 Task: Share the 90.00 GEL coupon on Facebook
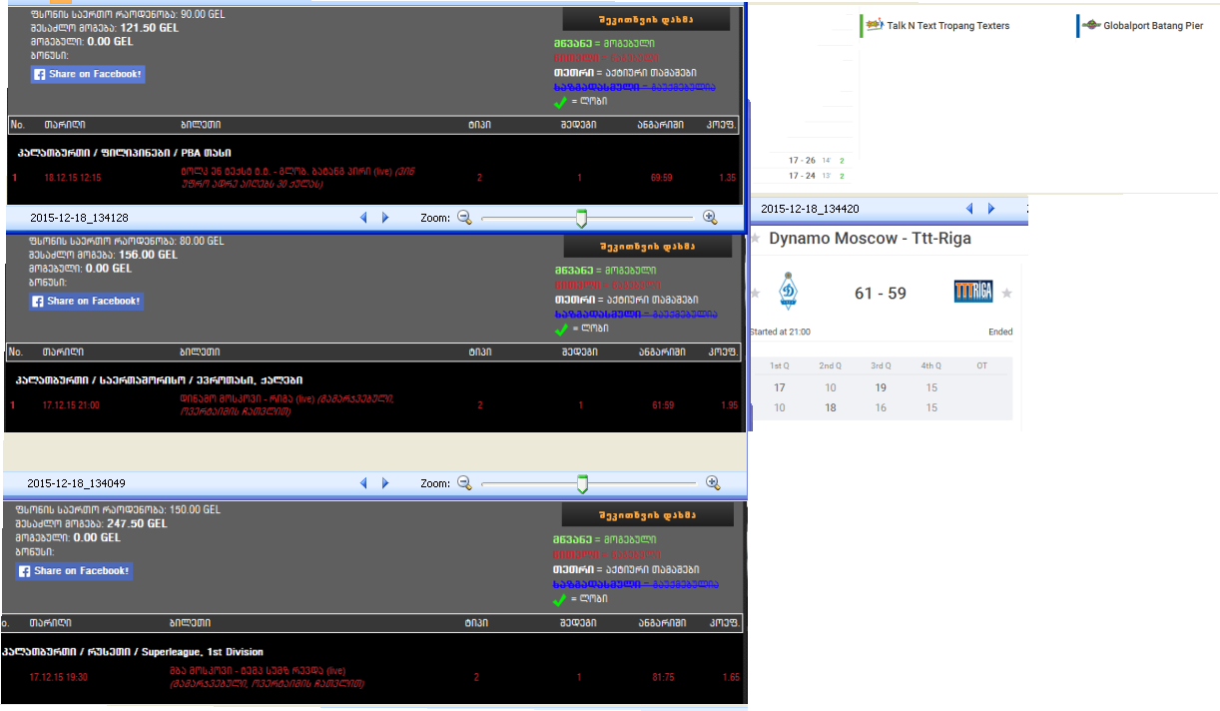pyautogui.click(x=87, y=74)
